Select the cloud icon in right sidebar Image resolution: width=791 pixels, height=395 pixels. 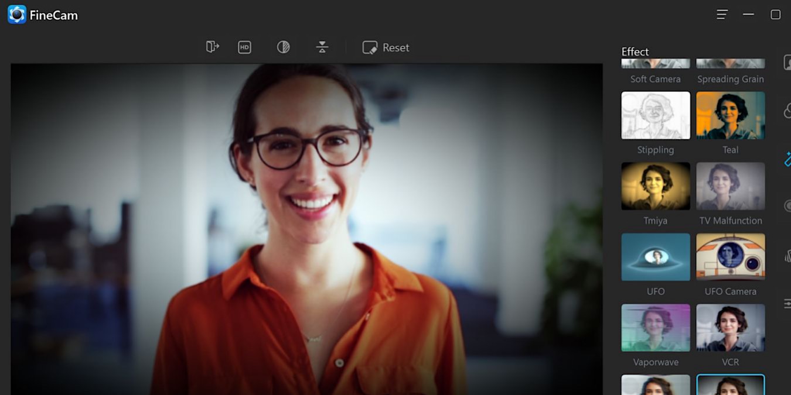pos(787,110)
